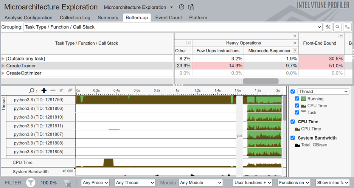The image size is (354, 188).
Task: Clear filters with crossed funnel icon
Action: (67, 183)
